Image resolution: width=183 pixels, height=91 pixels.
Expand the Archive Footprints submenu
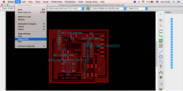[31, 46]
